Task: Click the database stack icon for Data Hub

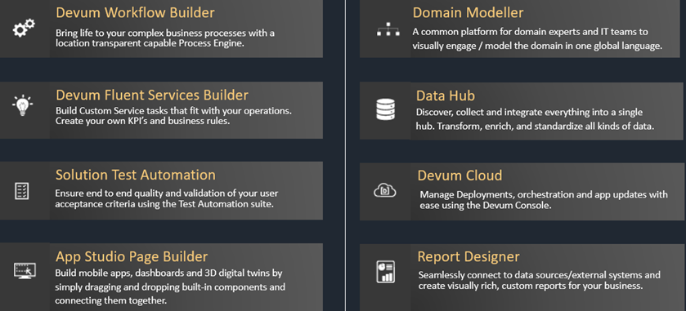Action: click(x=385, y=109)
